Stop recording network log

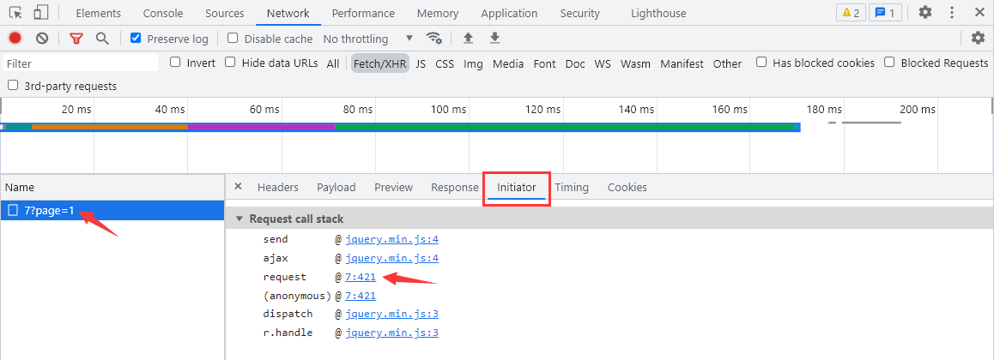(15, 39)
